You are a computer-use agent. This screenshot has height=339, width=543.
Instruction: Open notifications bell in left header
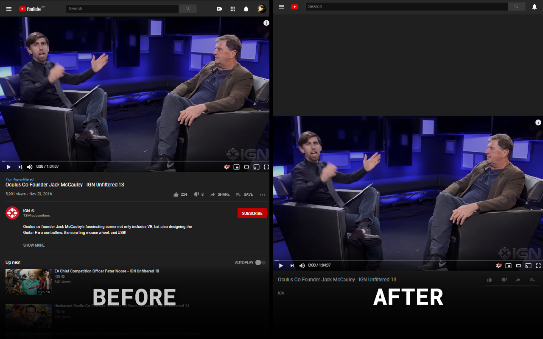point(246,9)
